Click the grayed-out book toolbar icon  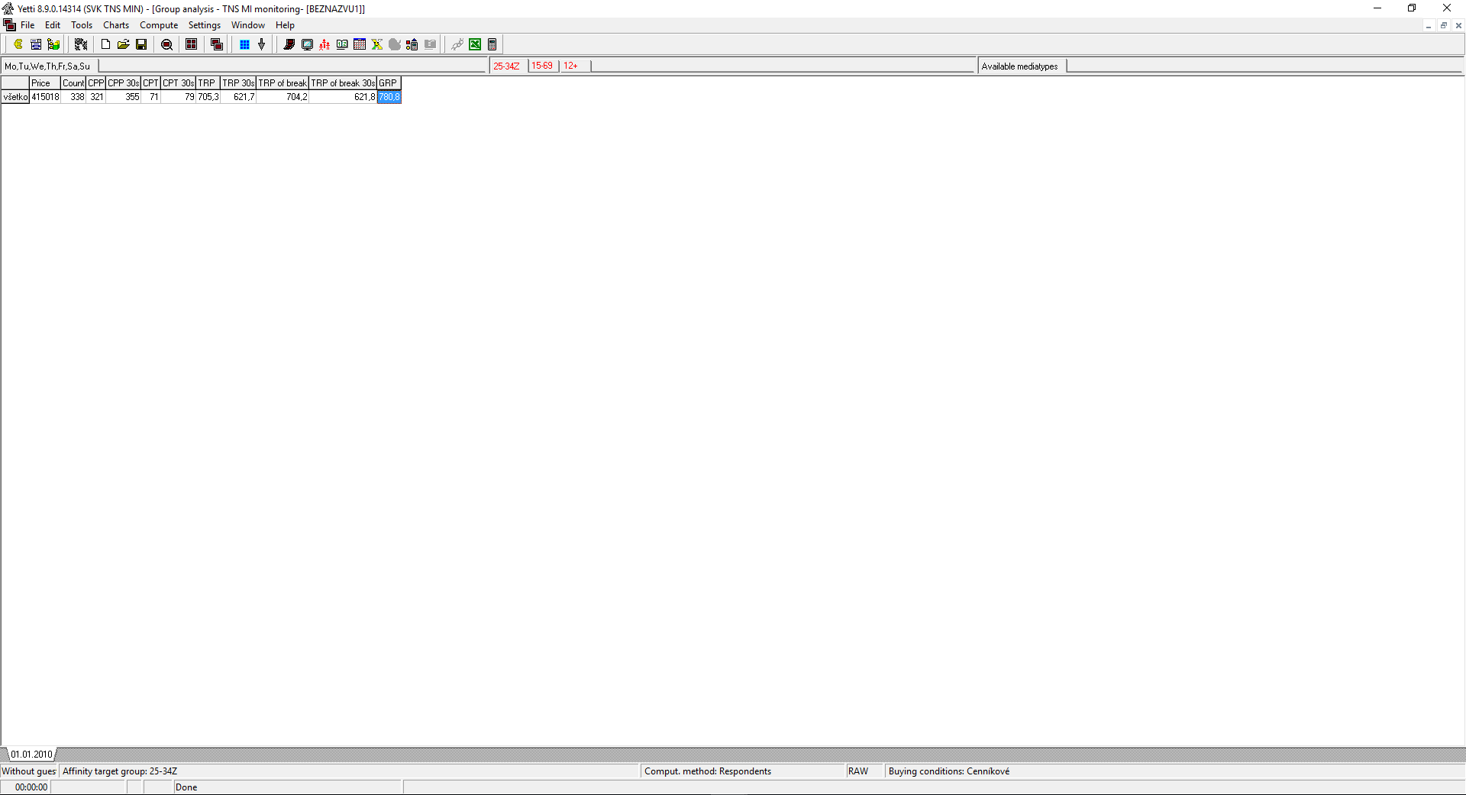click(x=430, y=44)
